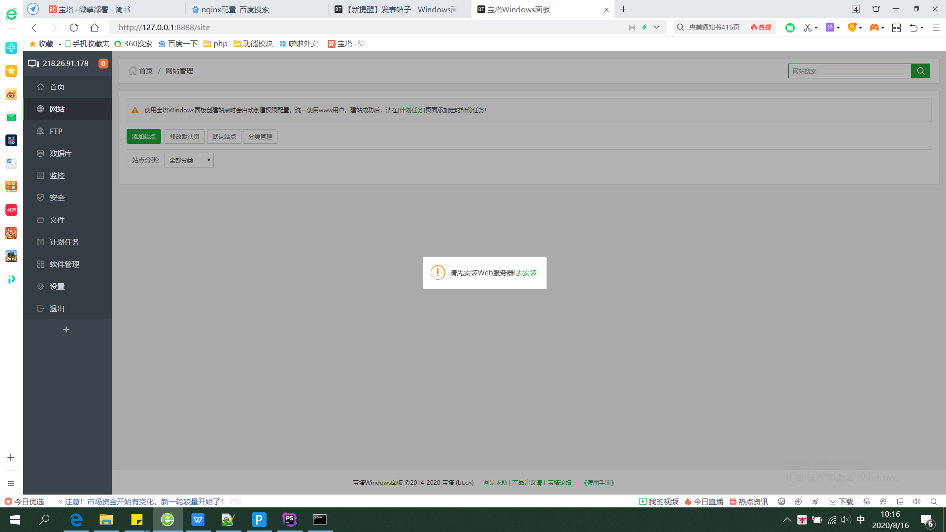946x532 pixels.
Task: Focus the 网站搜索 search field
Action: coord(849,71)
